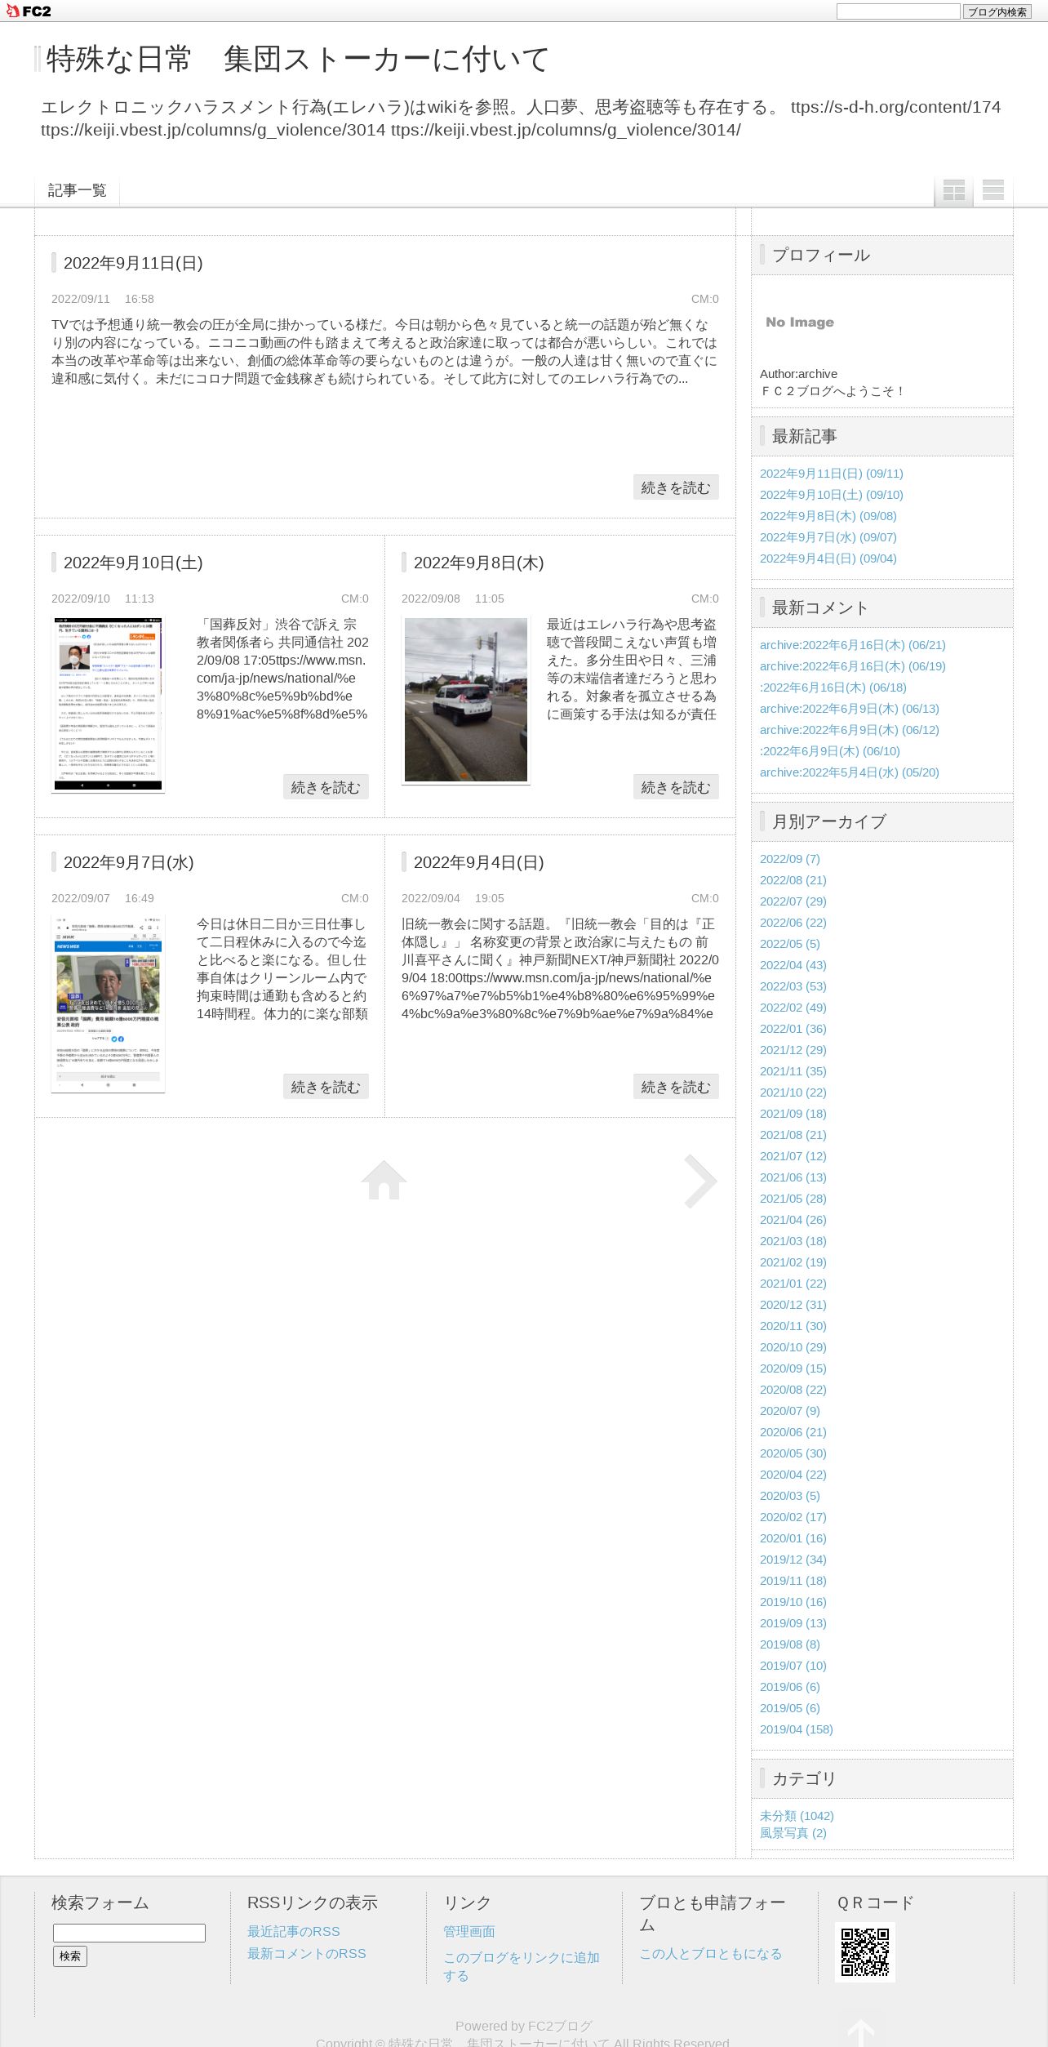Open the 記事一覧 tab
The width and height of the screenshot is (1048, 2047).
[77, 190]
